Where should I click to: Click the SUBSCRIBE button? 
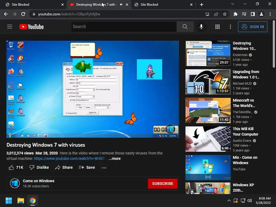(x=163, y=184)
